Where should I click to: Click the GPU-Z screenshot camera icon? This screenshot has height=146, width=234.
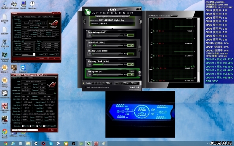point(56,78)
